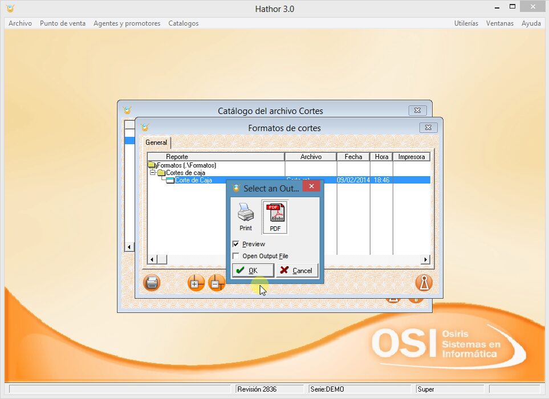Select the General tab

pos(156,142)
